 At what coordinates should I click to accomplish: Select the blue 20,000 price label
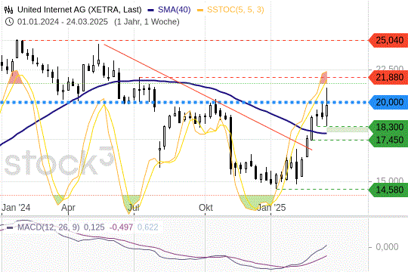tap(388, 102)
